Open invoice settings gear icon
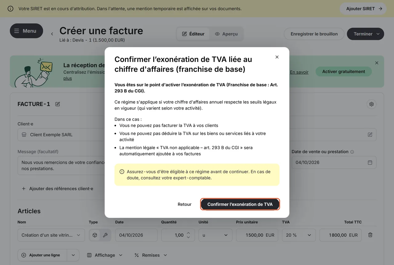The height and width of the screenshot is (265, 394). pyautogui.click(x=372, y=104)
